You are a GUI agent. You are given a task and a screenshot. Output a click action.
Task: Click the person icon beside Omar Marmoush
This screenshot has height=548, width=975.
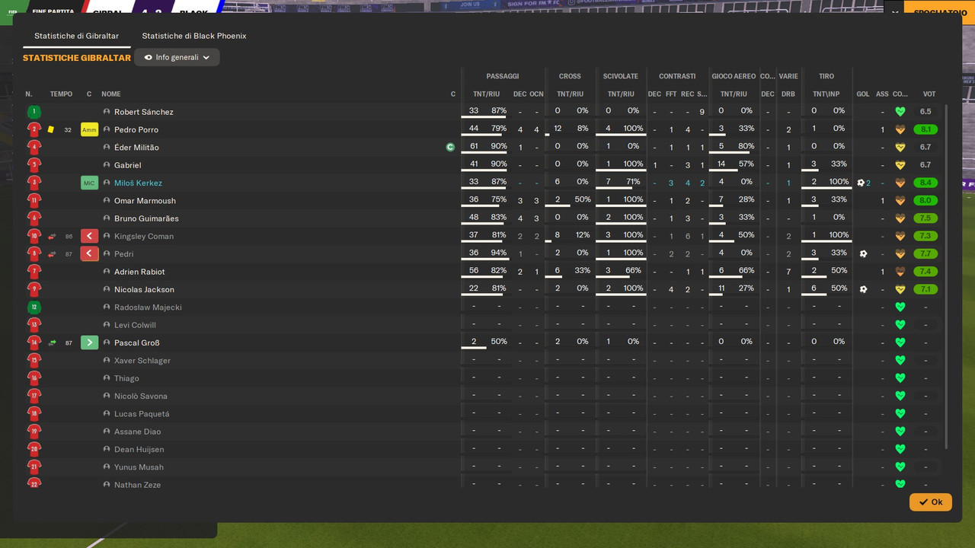tap(107, 201)
